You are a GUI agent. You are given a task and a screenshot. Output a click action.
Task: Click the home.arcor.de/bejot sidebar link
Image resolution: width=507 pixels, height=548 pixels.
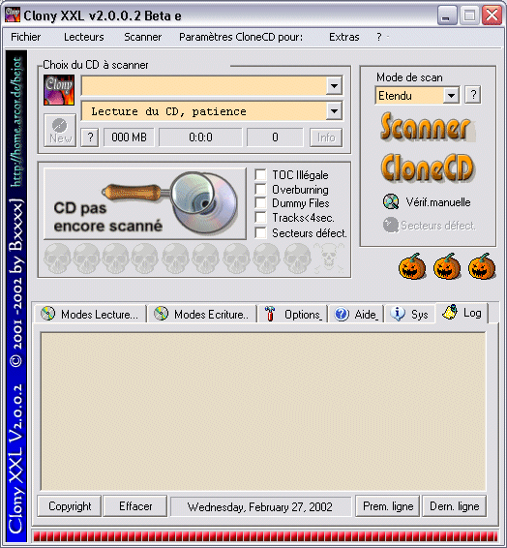tap(16, 123)
